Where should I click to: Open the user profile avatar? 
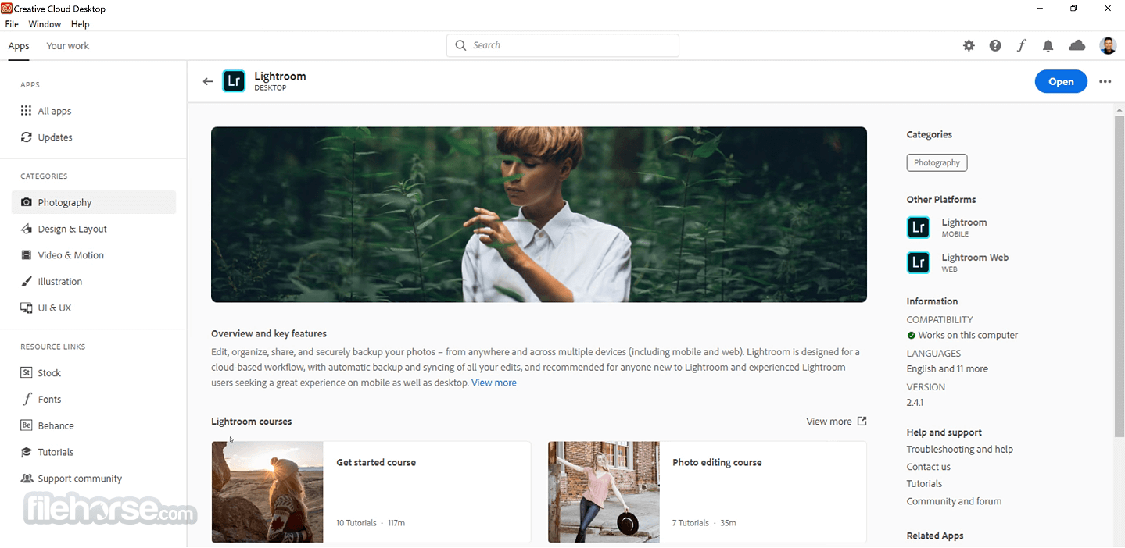(1108, 46)
